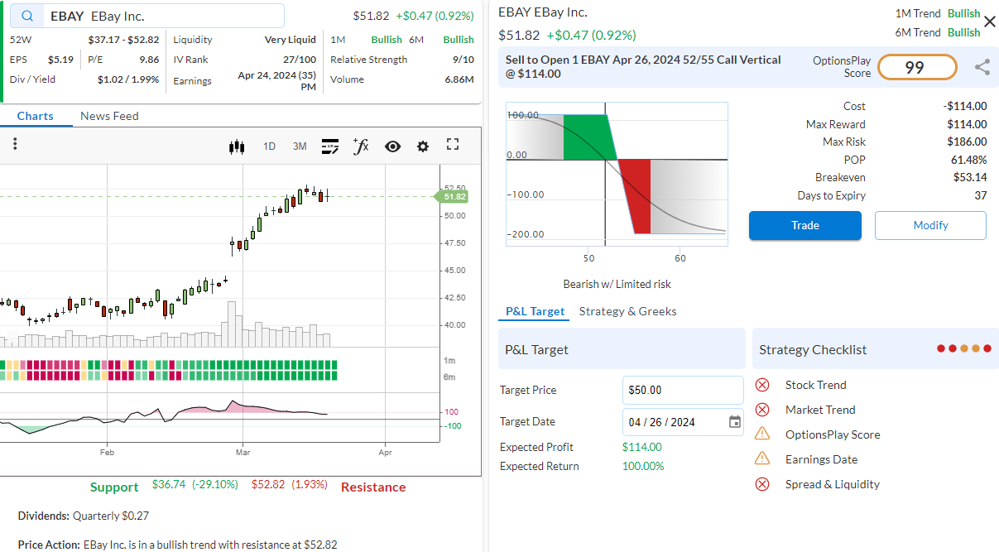This screenshot has height=552, width=999.
Task: Share the trade using the share icon
Action: [x=982, y=68]
